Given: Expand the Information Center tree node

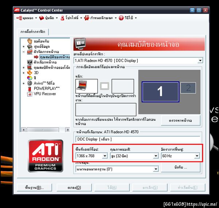Looking at the screenshot, I should (24, 46).
